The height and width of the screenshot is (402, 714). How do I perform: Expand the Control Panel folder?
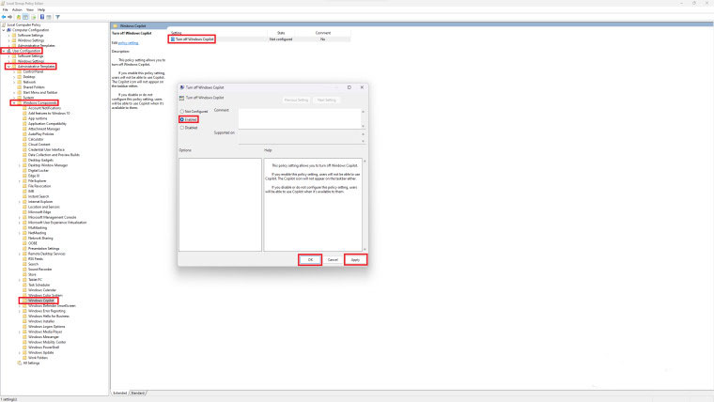point(14,71)
